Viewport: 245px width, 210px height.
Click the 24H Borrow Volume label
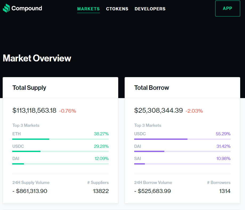(153, 183)
